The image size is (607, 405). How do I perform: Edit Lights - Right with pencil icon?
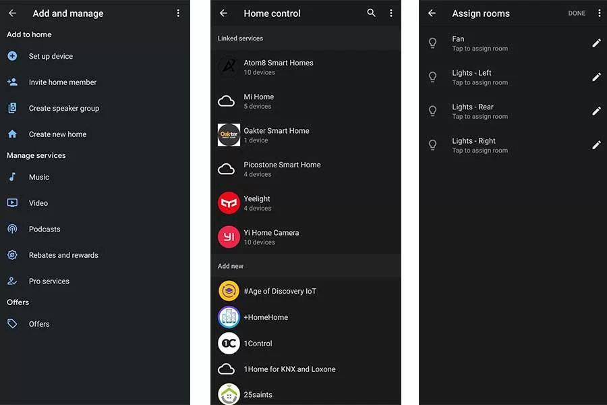pos(597,145)
